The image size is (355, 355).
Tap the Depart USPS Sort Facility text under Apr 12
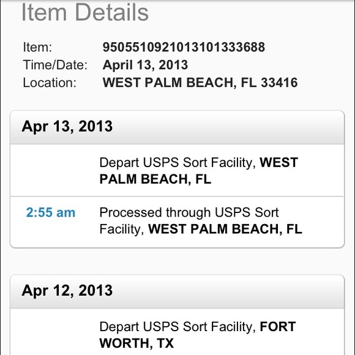pyautogui.click(x=177, y=327)
